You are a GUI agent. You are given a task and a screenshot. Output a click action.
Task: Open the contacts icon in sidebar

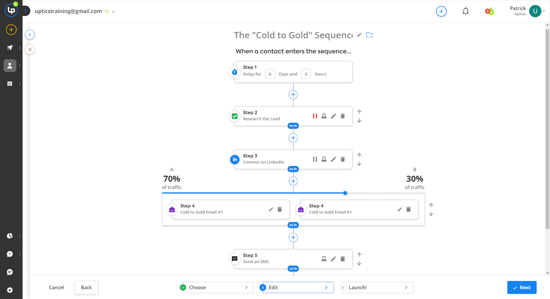[10, 66]
